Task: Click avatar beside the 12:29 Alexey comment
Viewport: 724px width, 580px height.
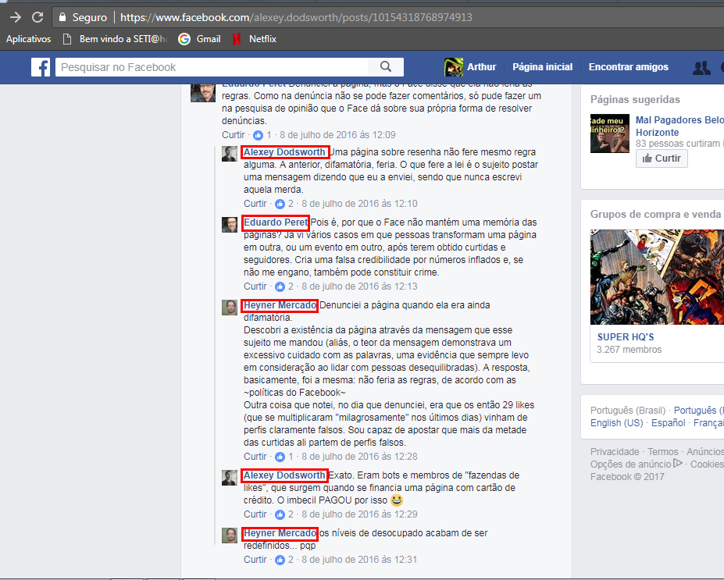Action: pos(230,478)
